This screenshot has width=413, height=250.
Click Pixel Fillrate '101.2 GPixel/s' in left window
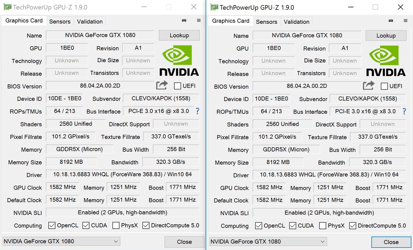pyautogui.click(x=71, y=136)
